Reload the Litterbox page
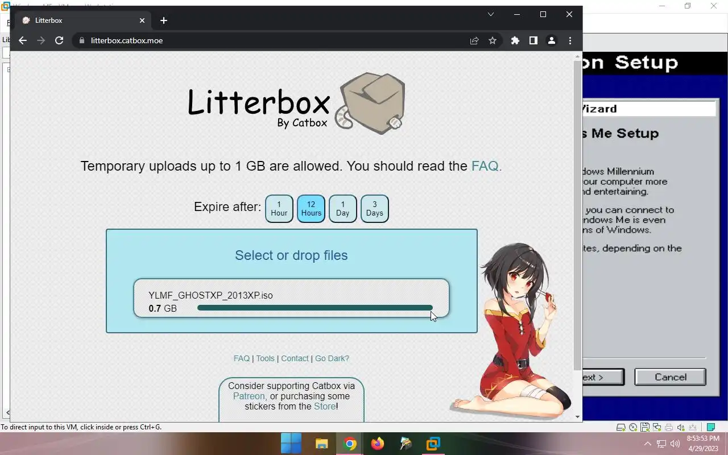Viewport: 728px width, 455px height. (59, 40)
